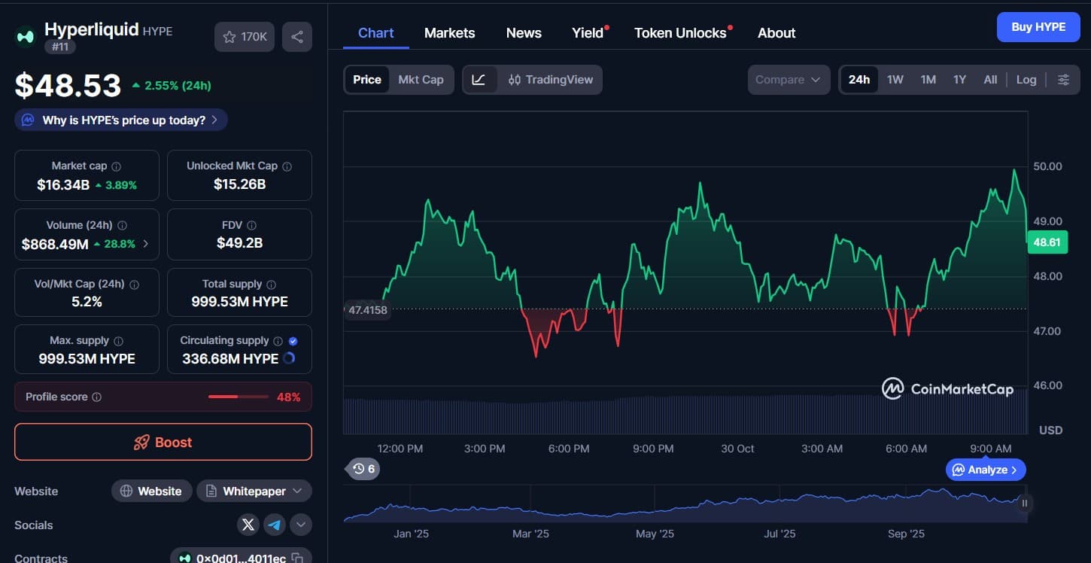Expand more socials chevron
This screenshot has width=1091, height=563.
tap(301, 525)
